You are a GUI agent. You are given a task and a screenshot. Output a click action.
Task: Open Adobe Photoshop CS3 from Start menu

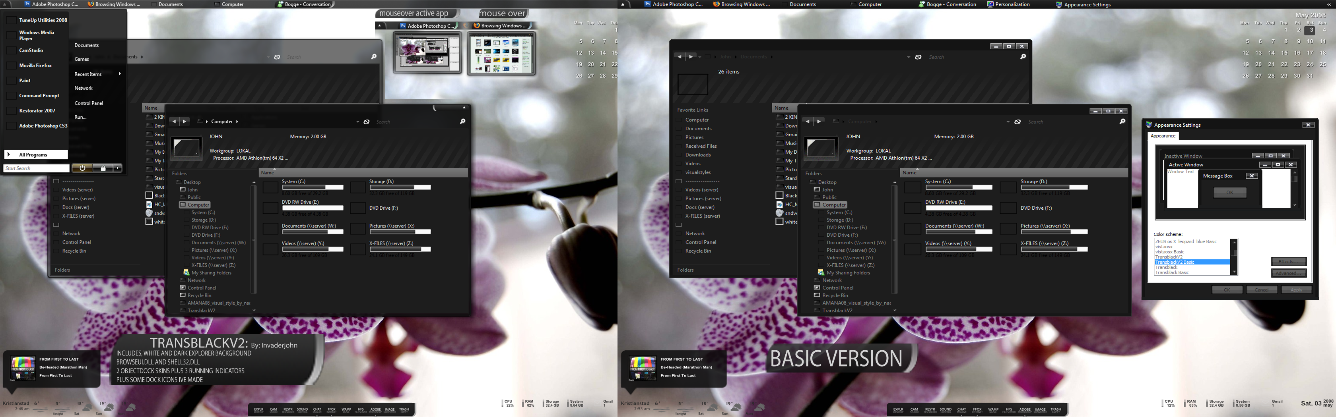pos(37,125)
